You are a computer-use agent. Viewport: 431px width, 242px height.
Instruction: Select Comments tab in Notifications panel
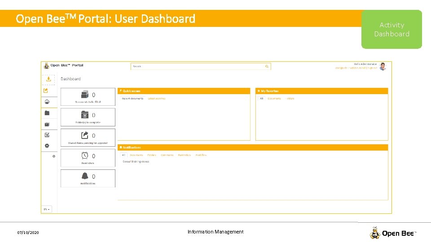(167, 155)
